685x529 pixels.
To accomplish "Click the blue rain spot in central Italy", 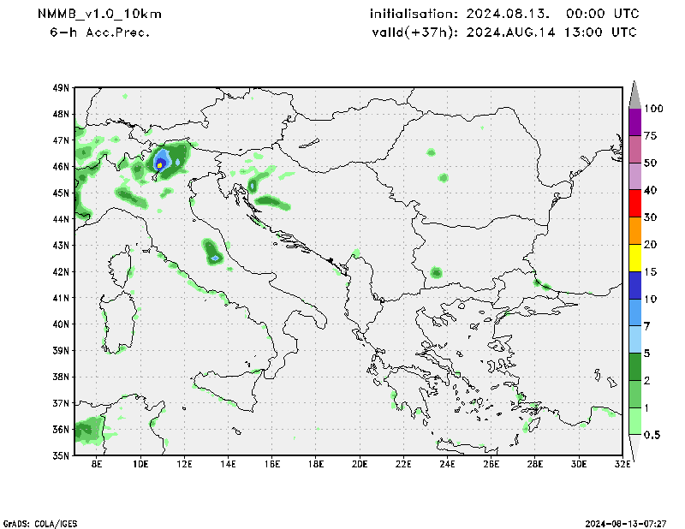I will pyautogui.click(x=215, y=257).
